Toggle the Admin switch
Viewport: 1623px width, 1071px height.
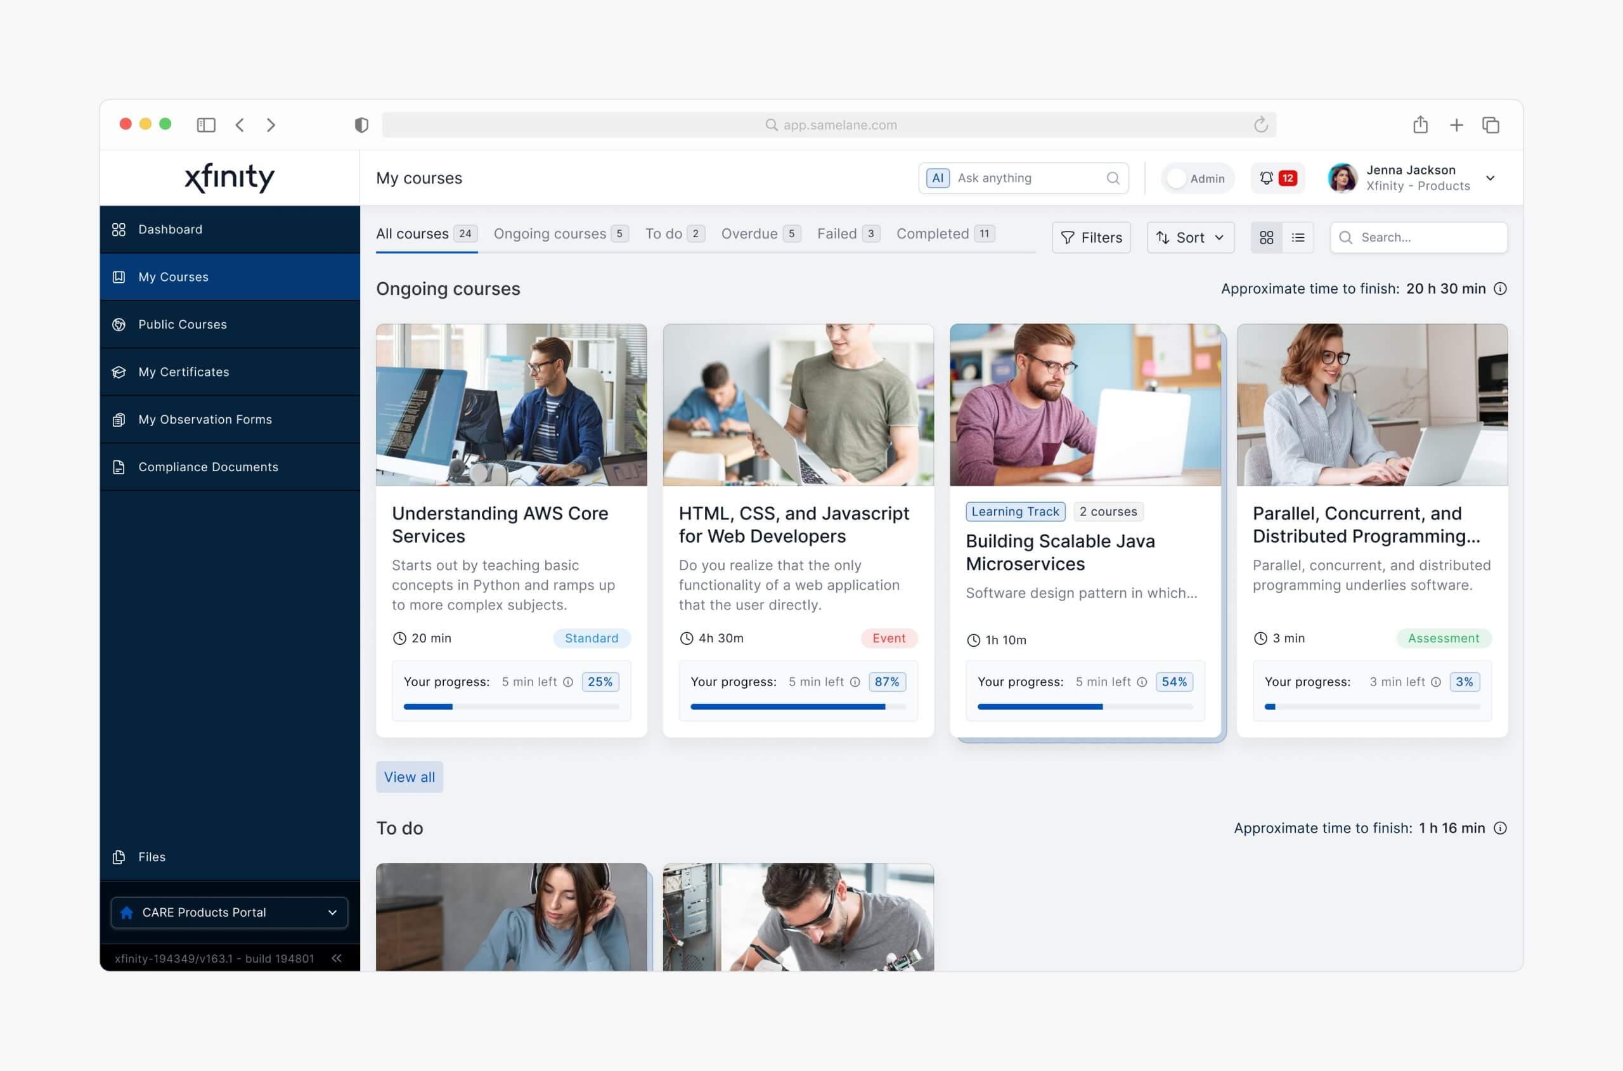point(1197,178)
